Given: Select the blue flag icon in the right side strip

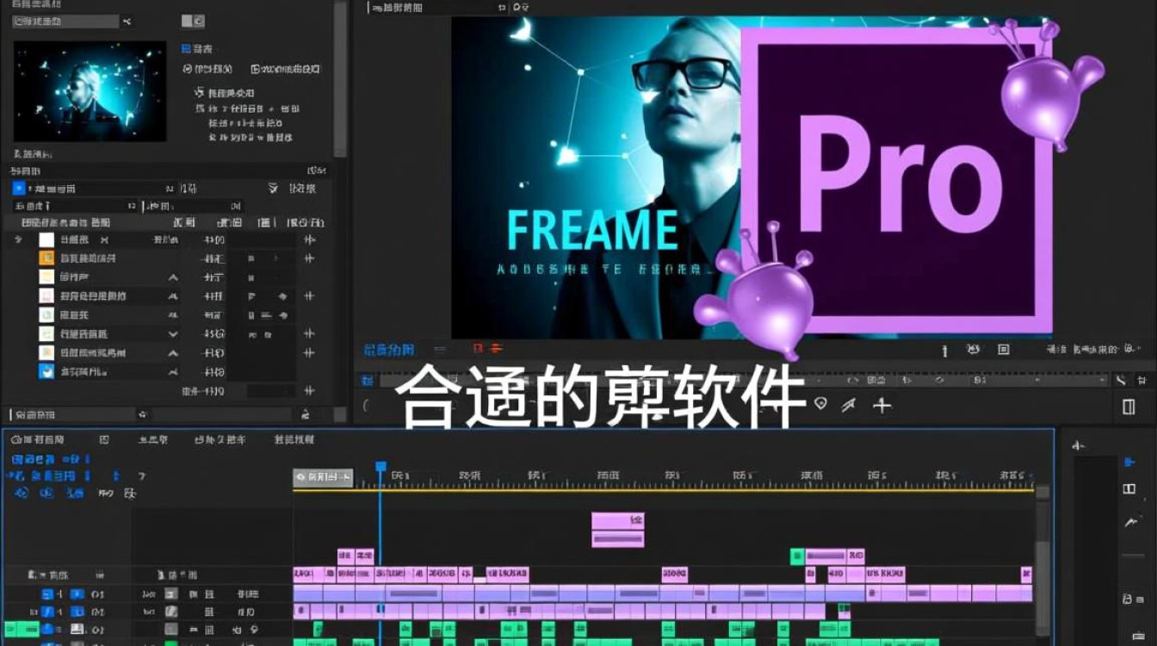Looking at the screenshot, I should pyautogui.click(x=1130, y=463).
